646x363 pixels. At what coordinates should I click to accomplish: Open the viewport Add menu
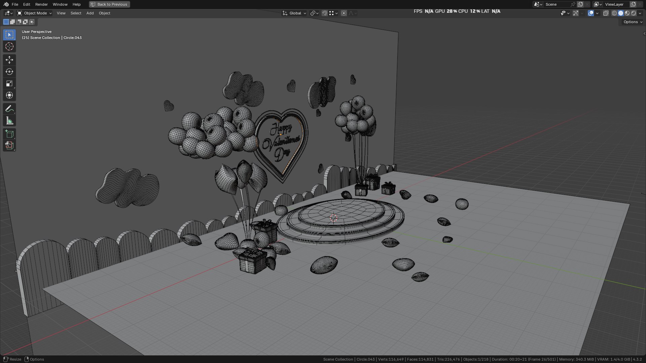[x=90, y=13]
